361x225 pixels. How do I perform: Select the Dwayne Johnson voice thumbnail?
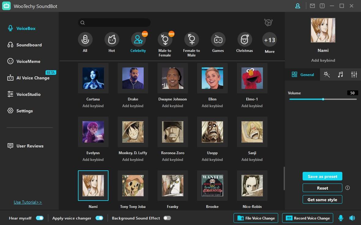[172, 78]
